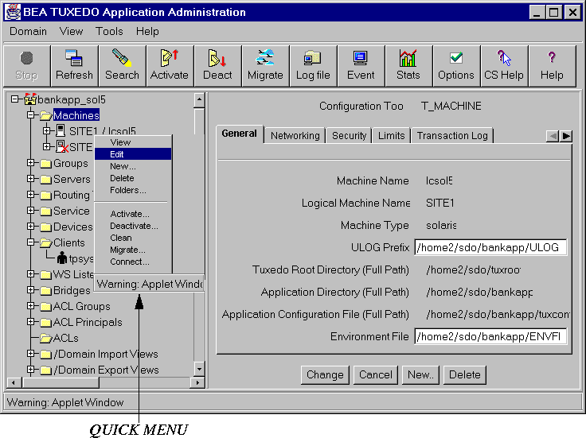Show the Stats chart tool

click(x=408, y=66)
